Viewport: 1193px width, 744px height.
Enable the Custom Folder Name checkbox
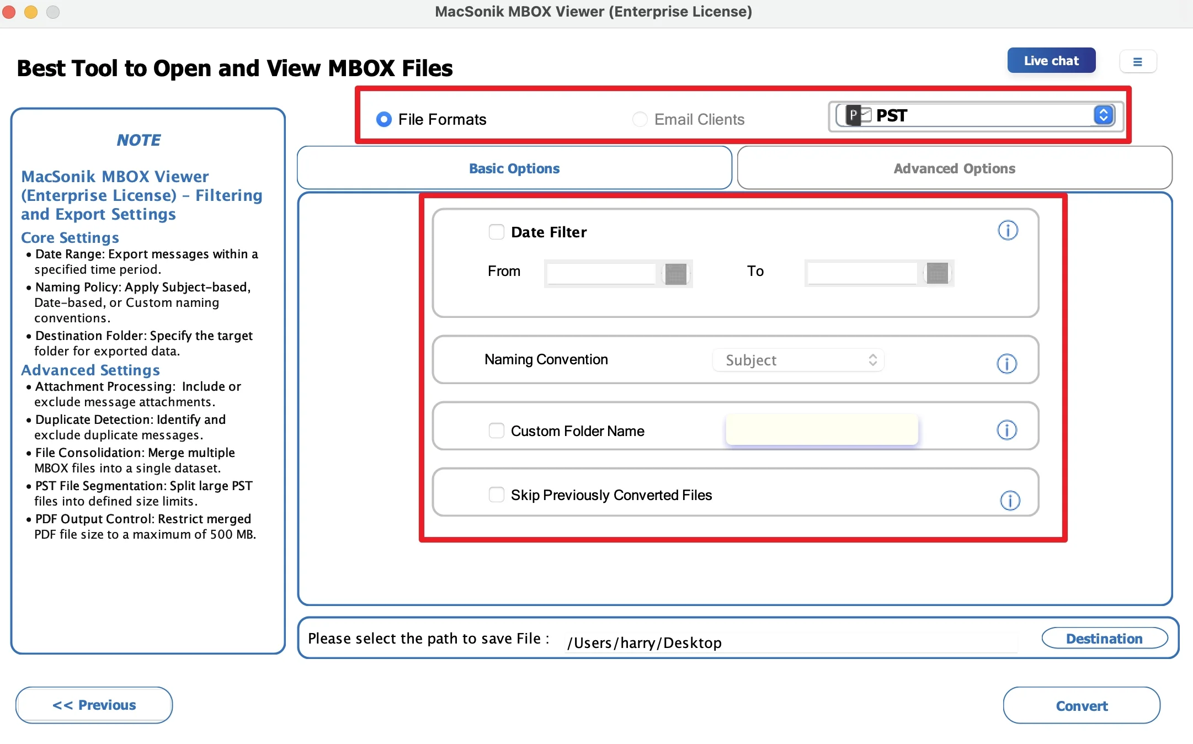click(497, 431)
